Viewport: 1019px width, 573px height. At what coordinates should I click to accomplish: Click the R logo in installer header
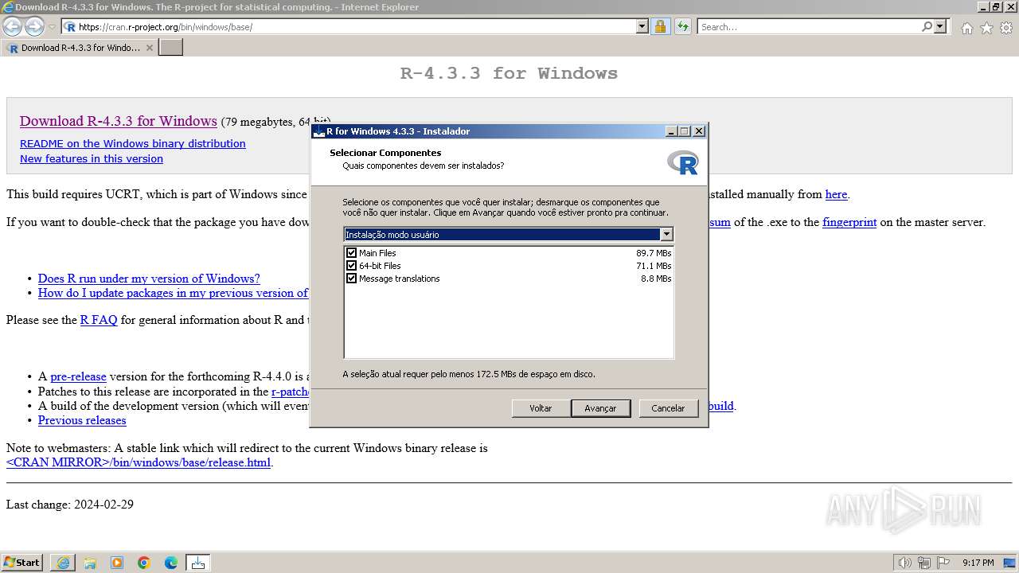(683, 162)
